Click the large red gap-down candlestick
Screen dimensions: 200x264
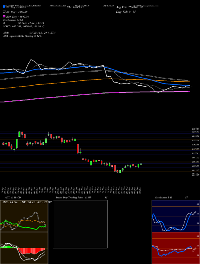click(78, 149)
